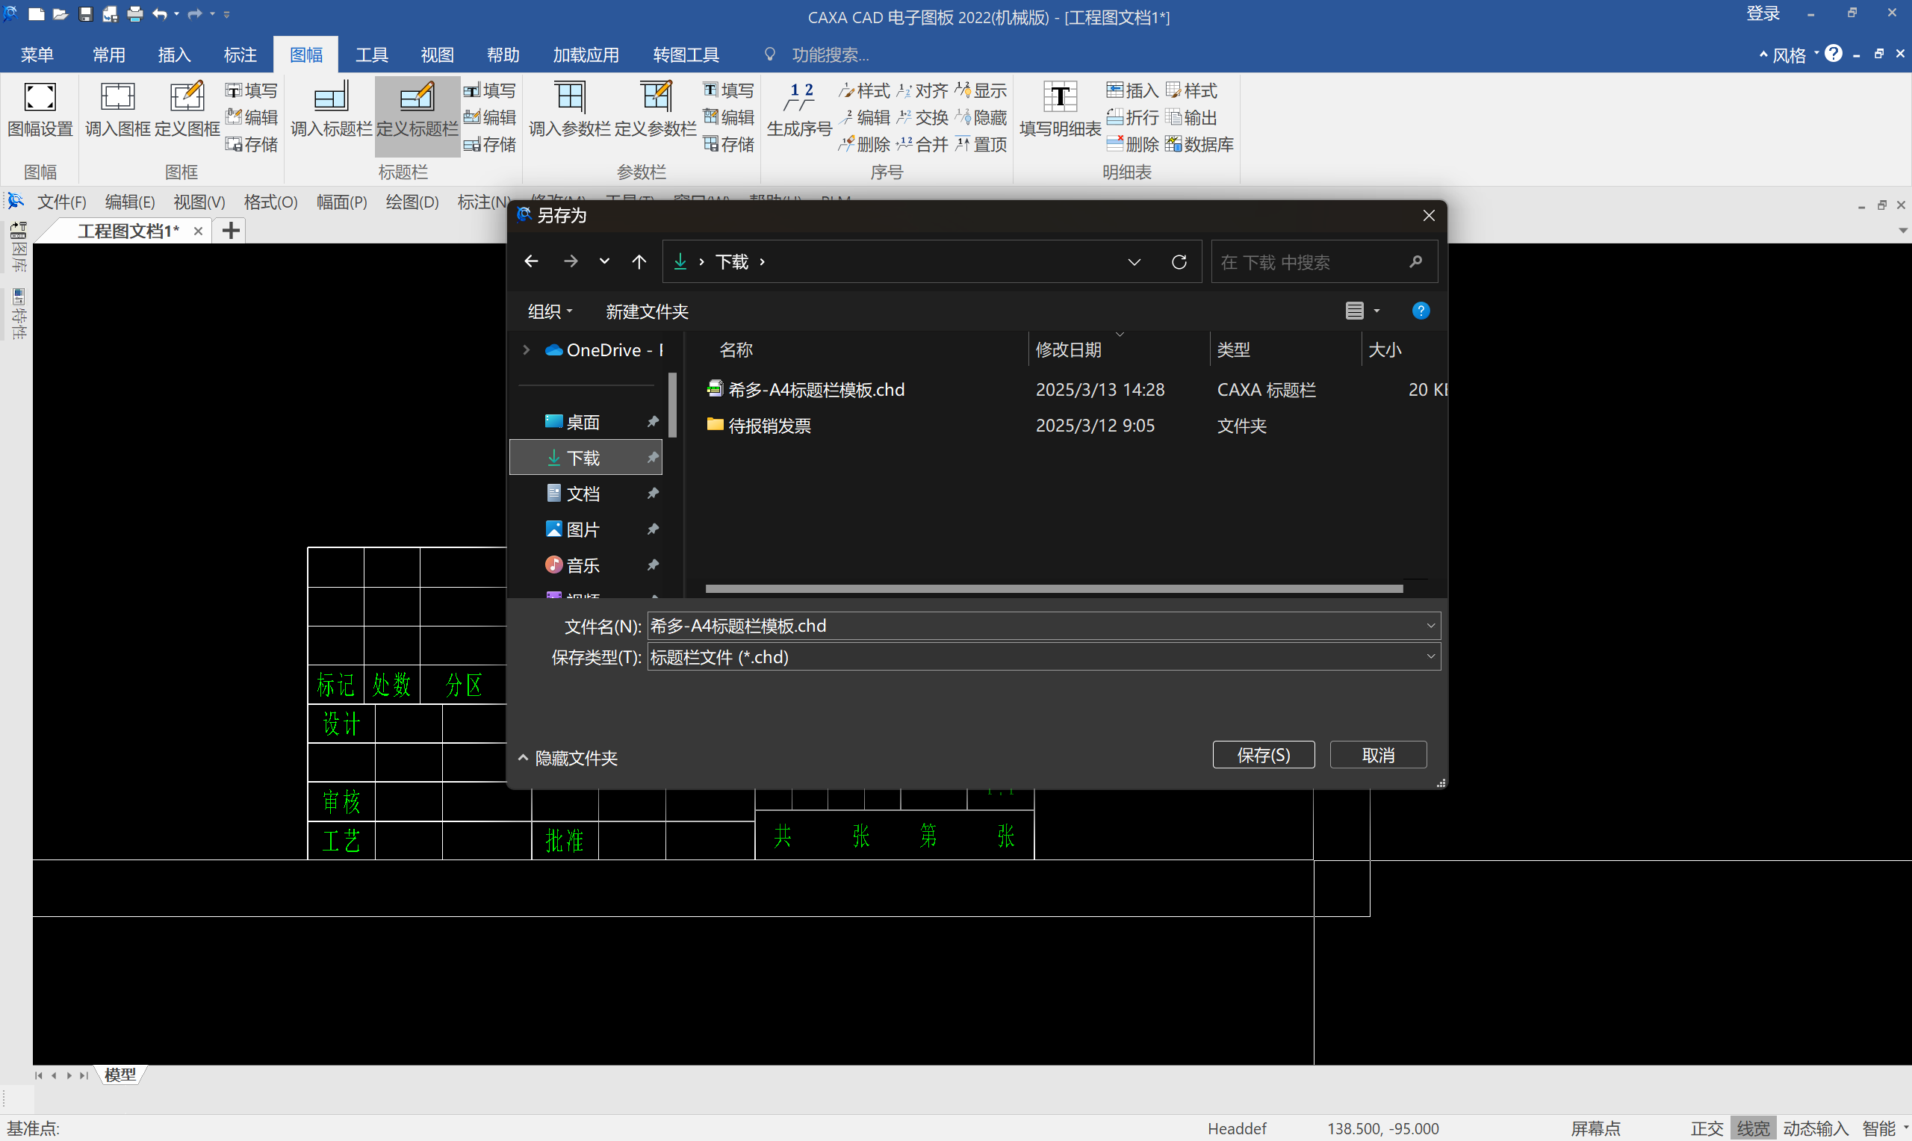Click 登录 login in title bar
This screenshot has width=1912, height=1141.
click(1762, 14)
